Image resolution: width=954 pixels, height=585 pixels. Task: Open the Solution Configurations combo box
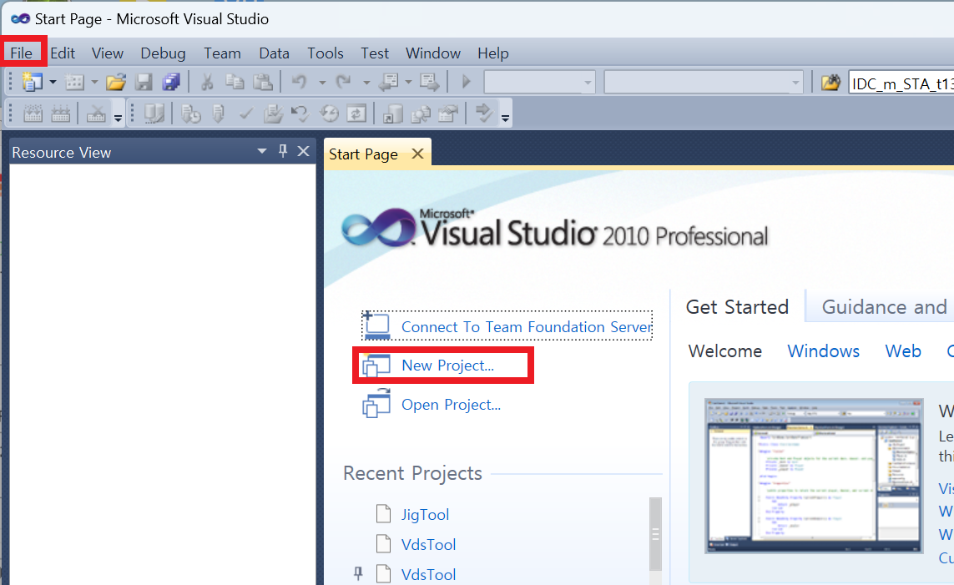click(x=539, y=82)
